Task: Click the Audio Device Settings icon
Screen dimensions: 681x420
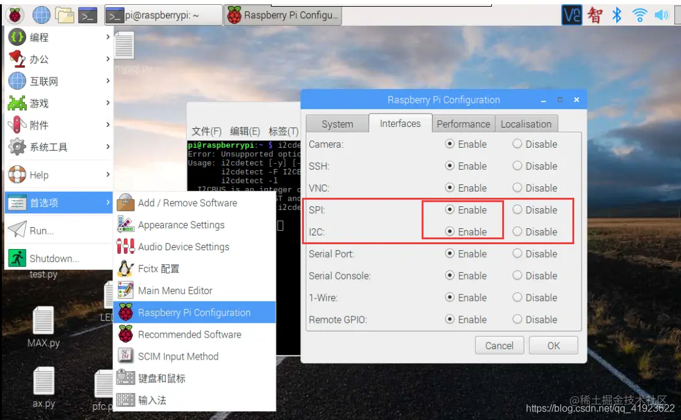Action: [x=126, y=246]
